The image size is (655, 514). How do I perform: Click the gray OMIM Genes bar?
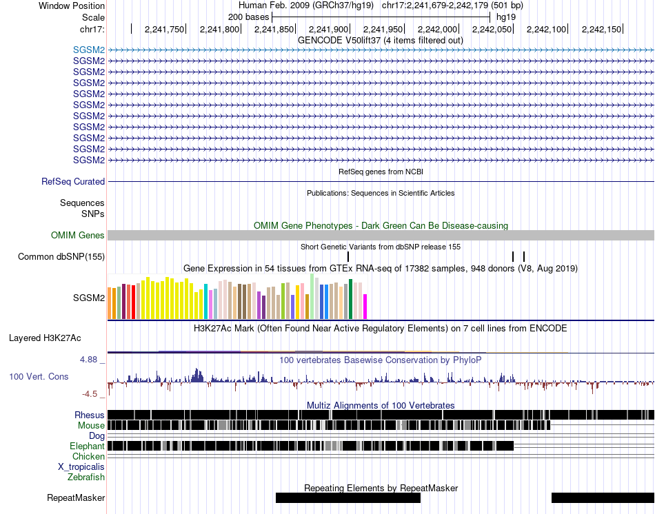pyautogui.click(x=381, y=235)
